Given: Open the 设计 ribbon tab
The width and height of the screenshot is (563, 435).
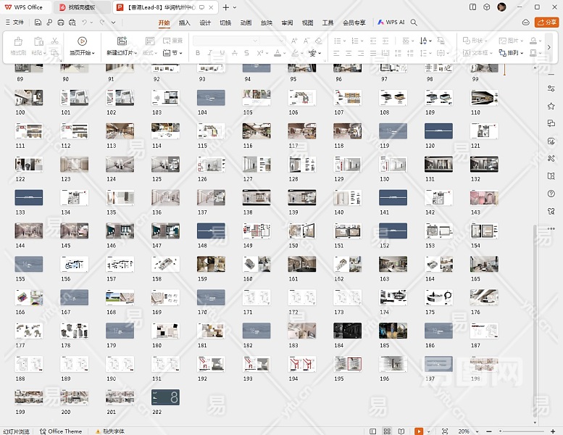Looking at the screenshot, I should pos(205,22).
